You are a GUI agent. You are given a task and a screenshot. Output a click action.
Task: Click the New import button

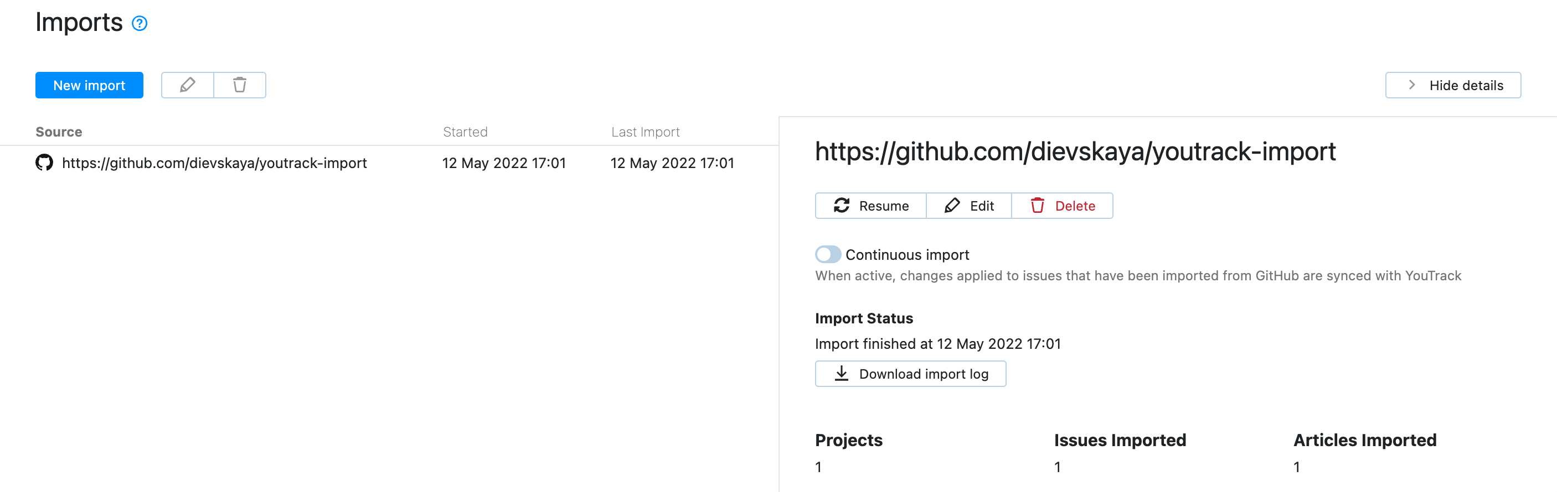click(89, 85)
